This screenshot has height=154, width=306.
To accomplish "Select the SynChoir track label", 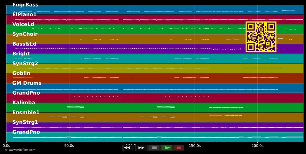I will 25,34.
